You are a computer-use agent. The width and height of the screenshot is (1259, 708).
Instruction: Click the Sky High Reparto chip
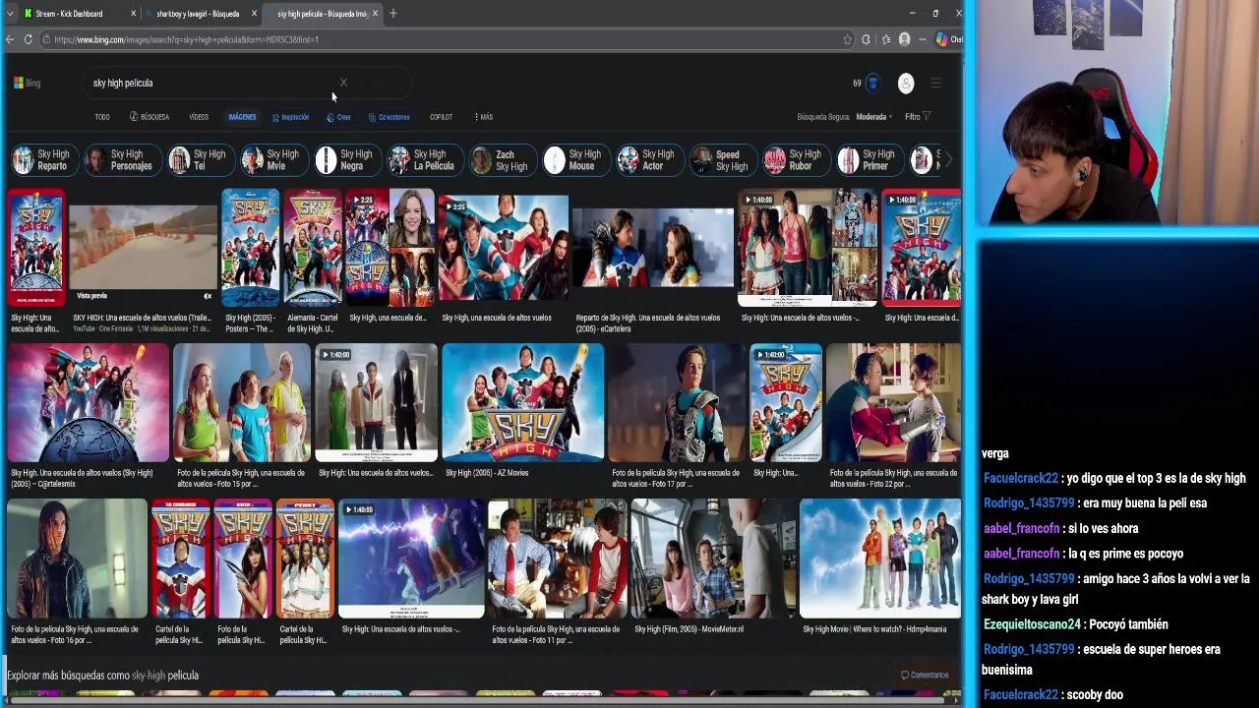pyautogui.click(x=43, y=160)
